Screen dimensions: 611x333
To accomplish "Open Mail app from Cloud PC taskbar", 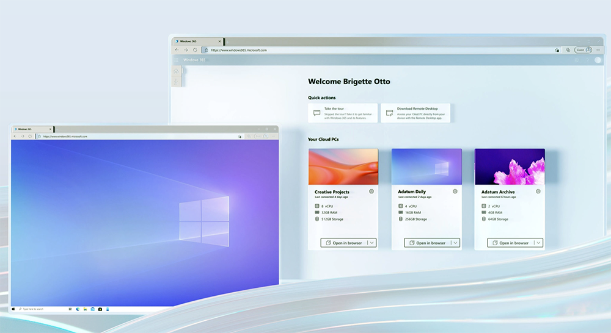I will coord(92,309).
